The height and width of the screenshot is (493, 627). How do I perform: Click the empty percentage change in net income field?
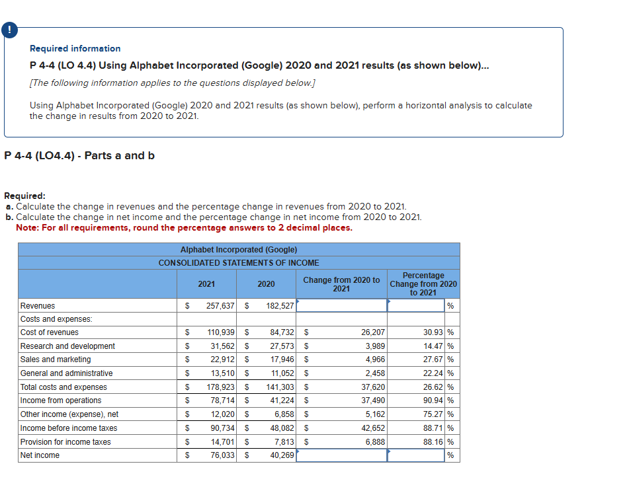[x=415, y=455]
